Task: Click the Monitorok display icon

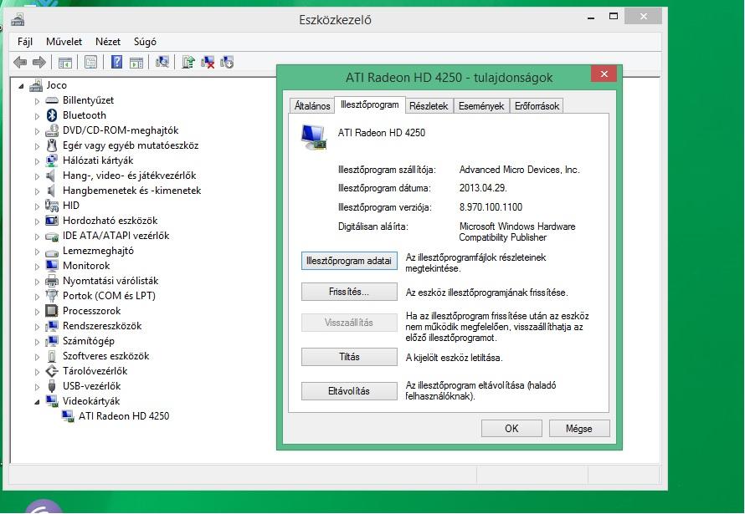Action: [x=52, y=266]
